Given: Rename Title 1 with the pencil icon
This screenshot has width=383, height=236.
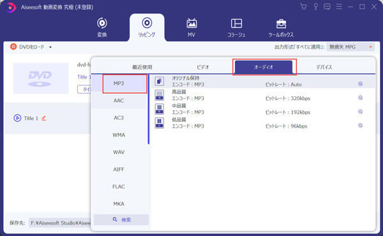Looking at the screenshot, I should pyautogui.click(x=44, y=118).
